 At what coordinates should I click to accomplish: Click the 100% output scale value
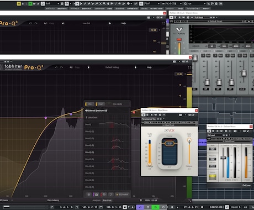(147, 201)
